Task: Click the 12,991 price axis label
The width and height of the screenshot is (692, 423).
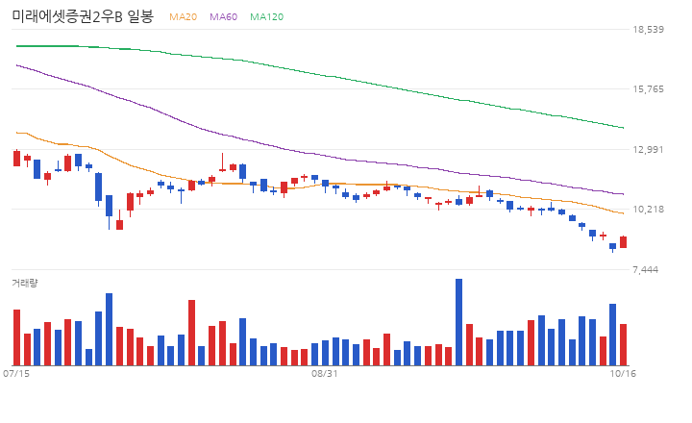Action: coord(648,150)
